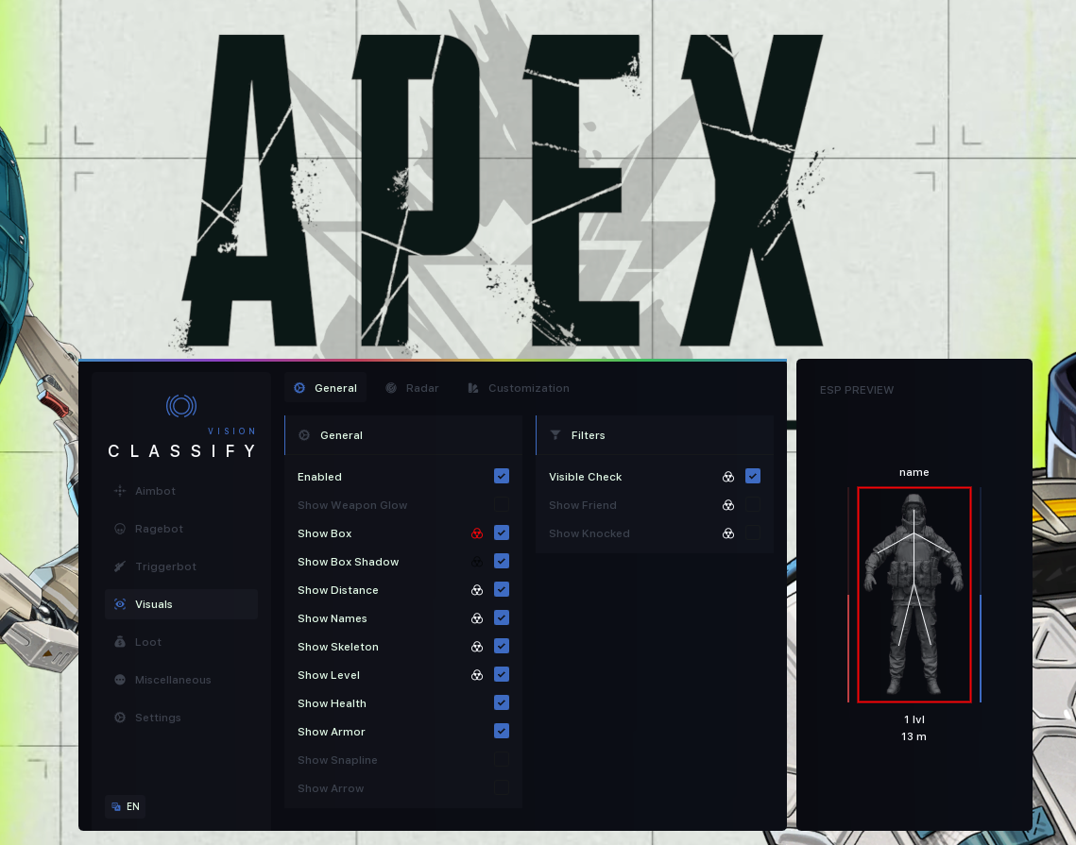Click the Filters panel header
This screenshot has width=1076, height=845.
point(655,435)
